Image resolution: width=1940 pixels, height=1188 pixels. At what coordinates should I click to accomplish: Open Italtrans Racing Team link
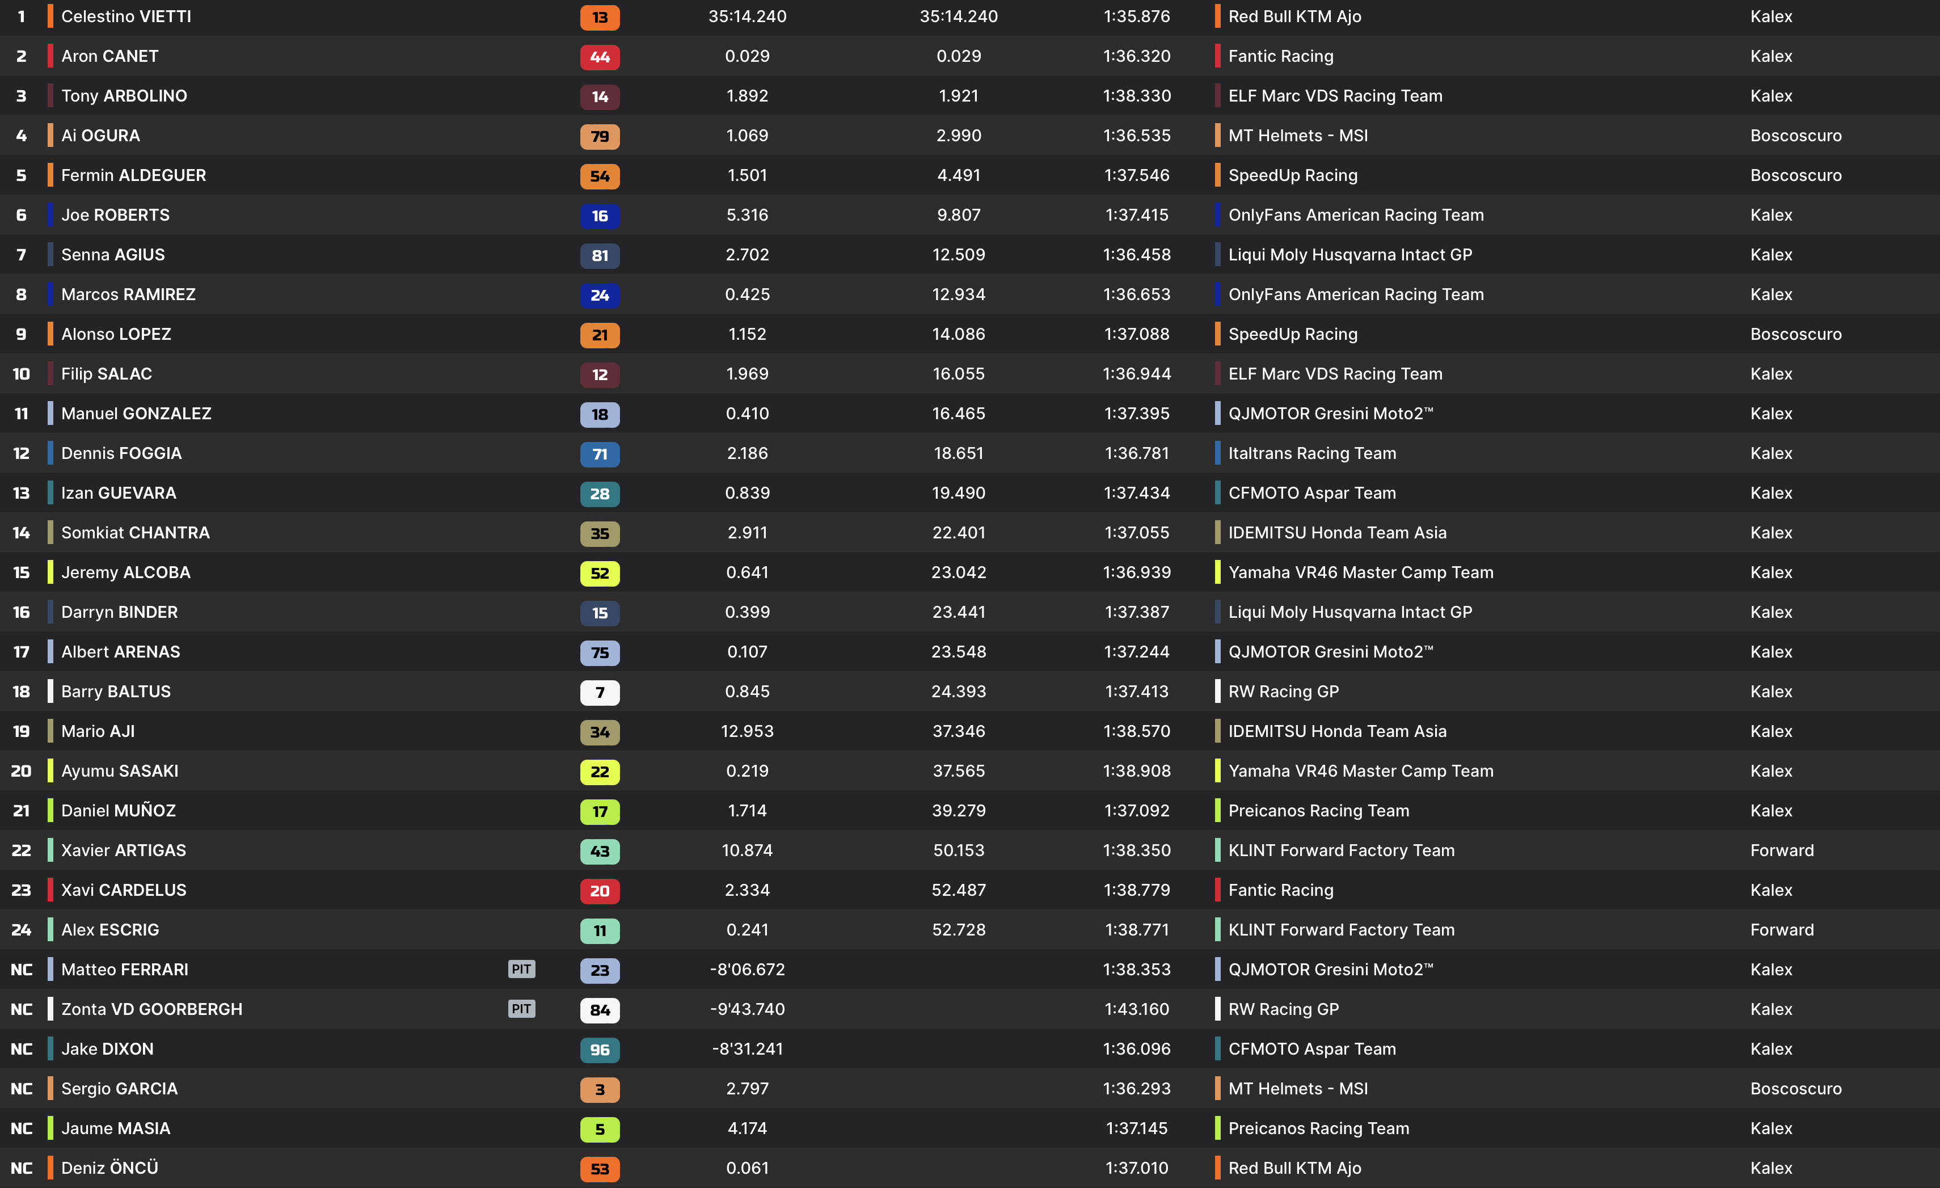(x=1311, y=453)
